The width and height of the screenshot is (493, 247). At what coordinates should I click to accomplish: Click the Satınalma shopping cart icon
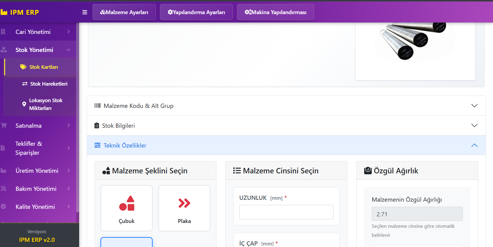click(4, 125)
